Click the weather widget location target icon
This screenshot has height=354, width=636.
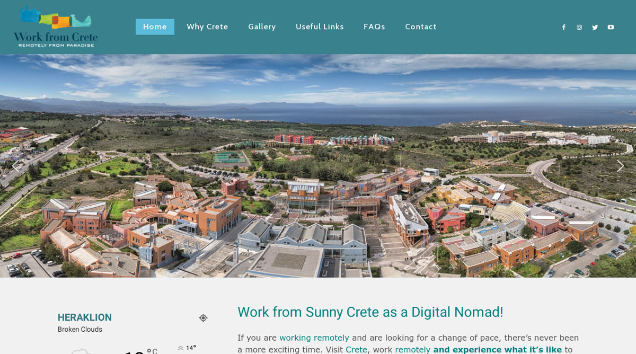[x=203, y=318]
